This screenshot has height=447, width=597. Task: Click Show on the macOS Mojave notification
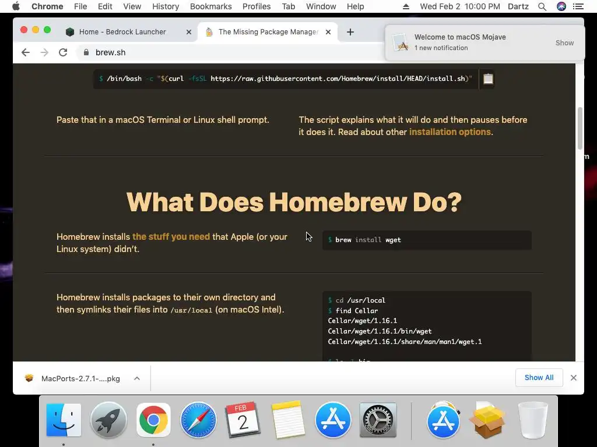[x=564, y=43]
